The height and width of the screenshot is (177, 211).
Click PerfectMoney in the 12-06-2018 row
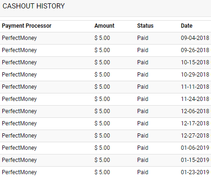coord(19,111)
